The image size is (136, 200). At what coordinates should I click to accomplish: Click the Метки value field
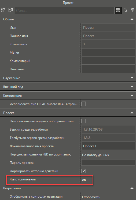click(108, 52)
